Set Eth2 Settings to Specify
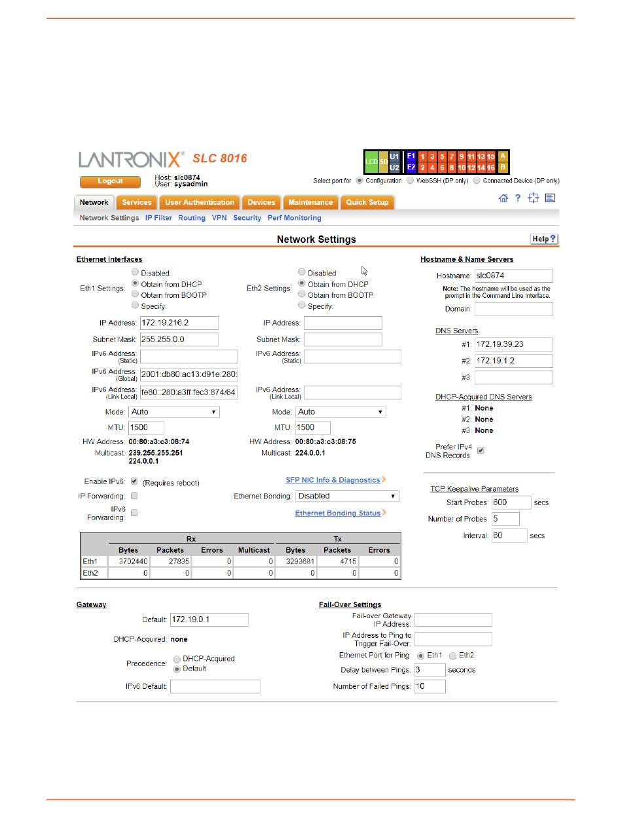 pyautogui.click(x=301, y=305)
